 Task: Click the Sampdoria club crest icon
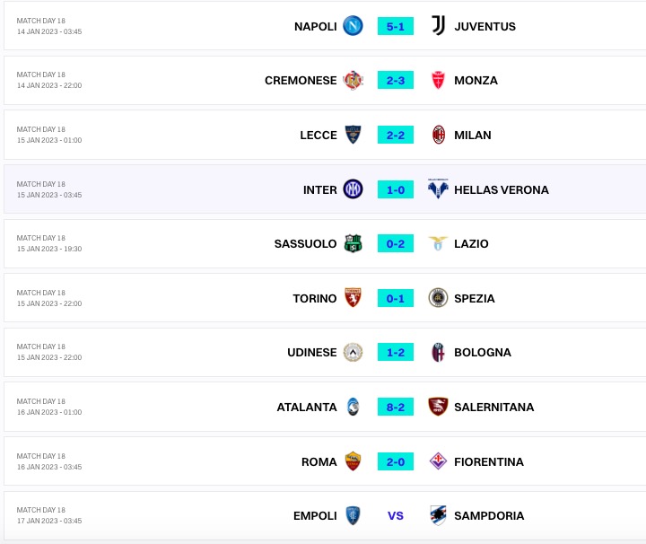438,515
